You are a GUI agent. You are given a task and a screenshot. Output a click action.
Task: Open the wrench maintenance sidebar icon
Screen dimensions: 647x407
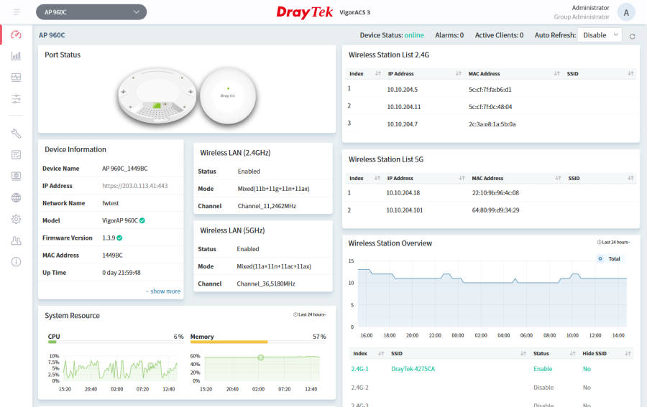16,134
